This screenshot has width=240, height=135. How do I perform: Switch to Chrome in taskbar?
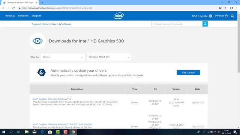point(73,132)
